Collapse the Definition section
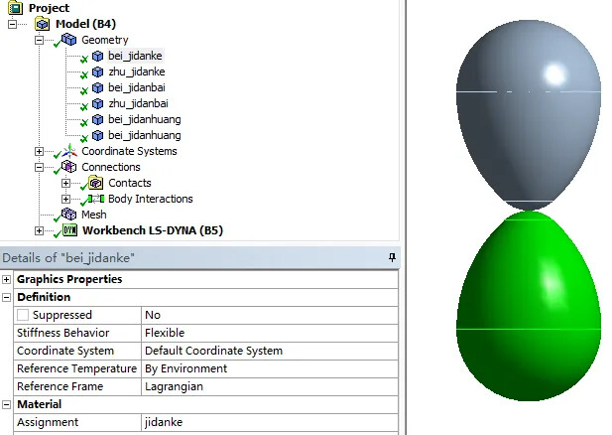This screenshot has height=435, width=612. point(7,297)
